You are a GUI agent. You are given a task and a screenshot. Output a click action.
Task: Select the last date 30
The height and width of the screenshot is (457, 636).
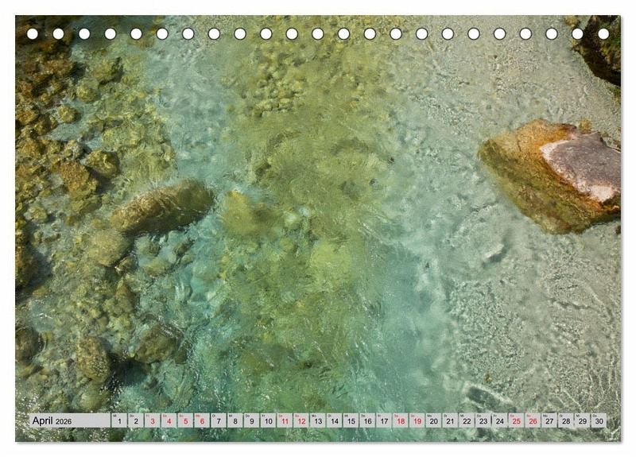tap(599, 421)
